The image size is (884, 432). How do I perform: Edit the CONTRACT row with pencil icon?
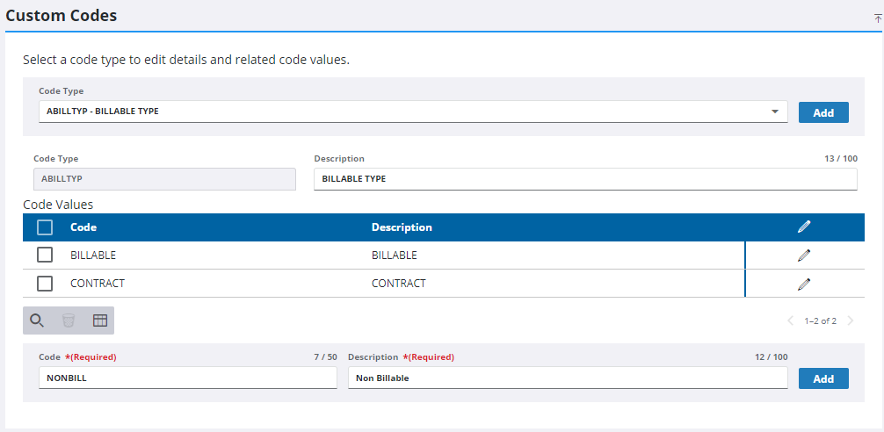(x=804, y=284)
